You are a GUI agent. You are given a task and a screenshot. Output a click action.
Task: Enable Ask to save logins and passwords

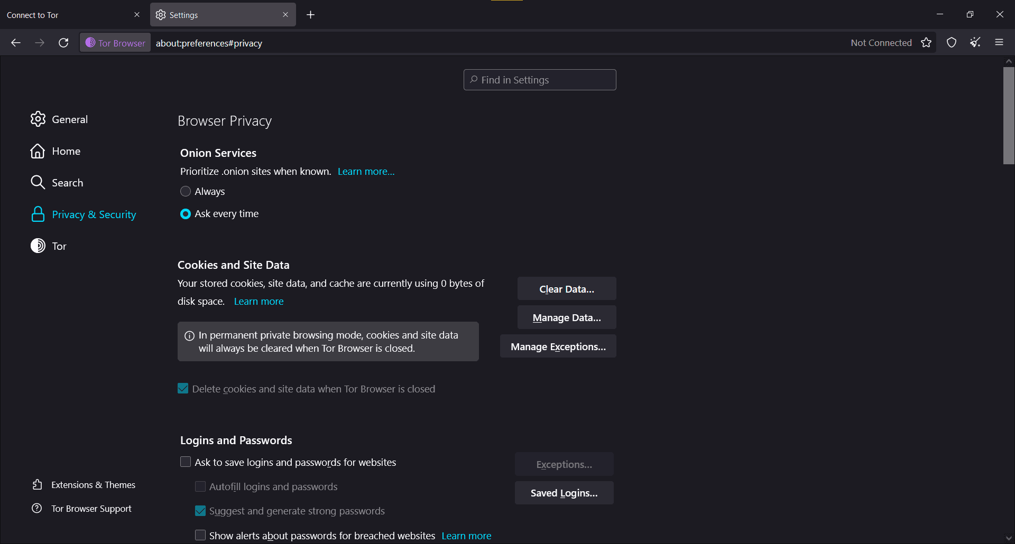[186, 462]
